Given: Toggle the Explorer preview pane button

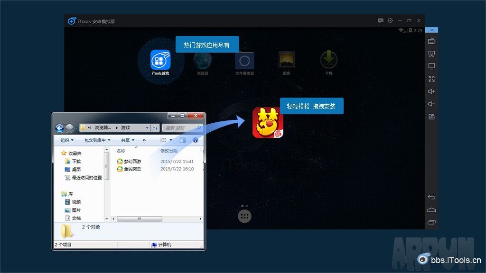Looking at the screenshot, I should pos(183,140).
